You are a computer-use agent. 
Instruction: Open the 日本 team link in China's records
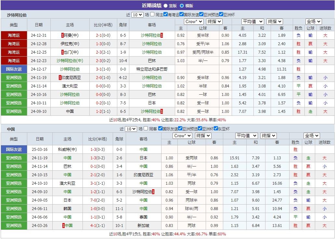(x=144, y=158)
